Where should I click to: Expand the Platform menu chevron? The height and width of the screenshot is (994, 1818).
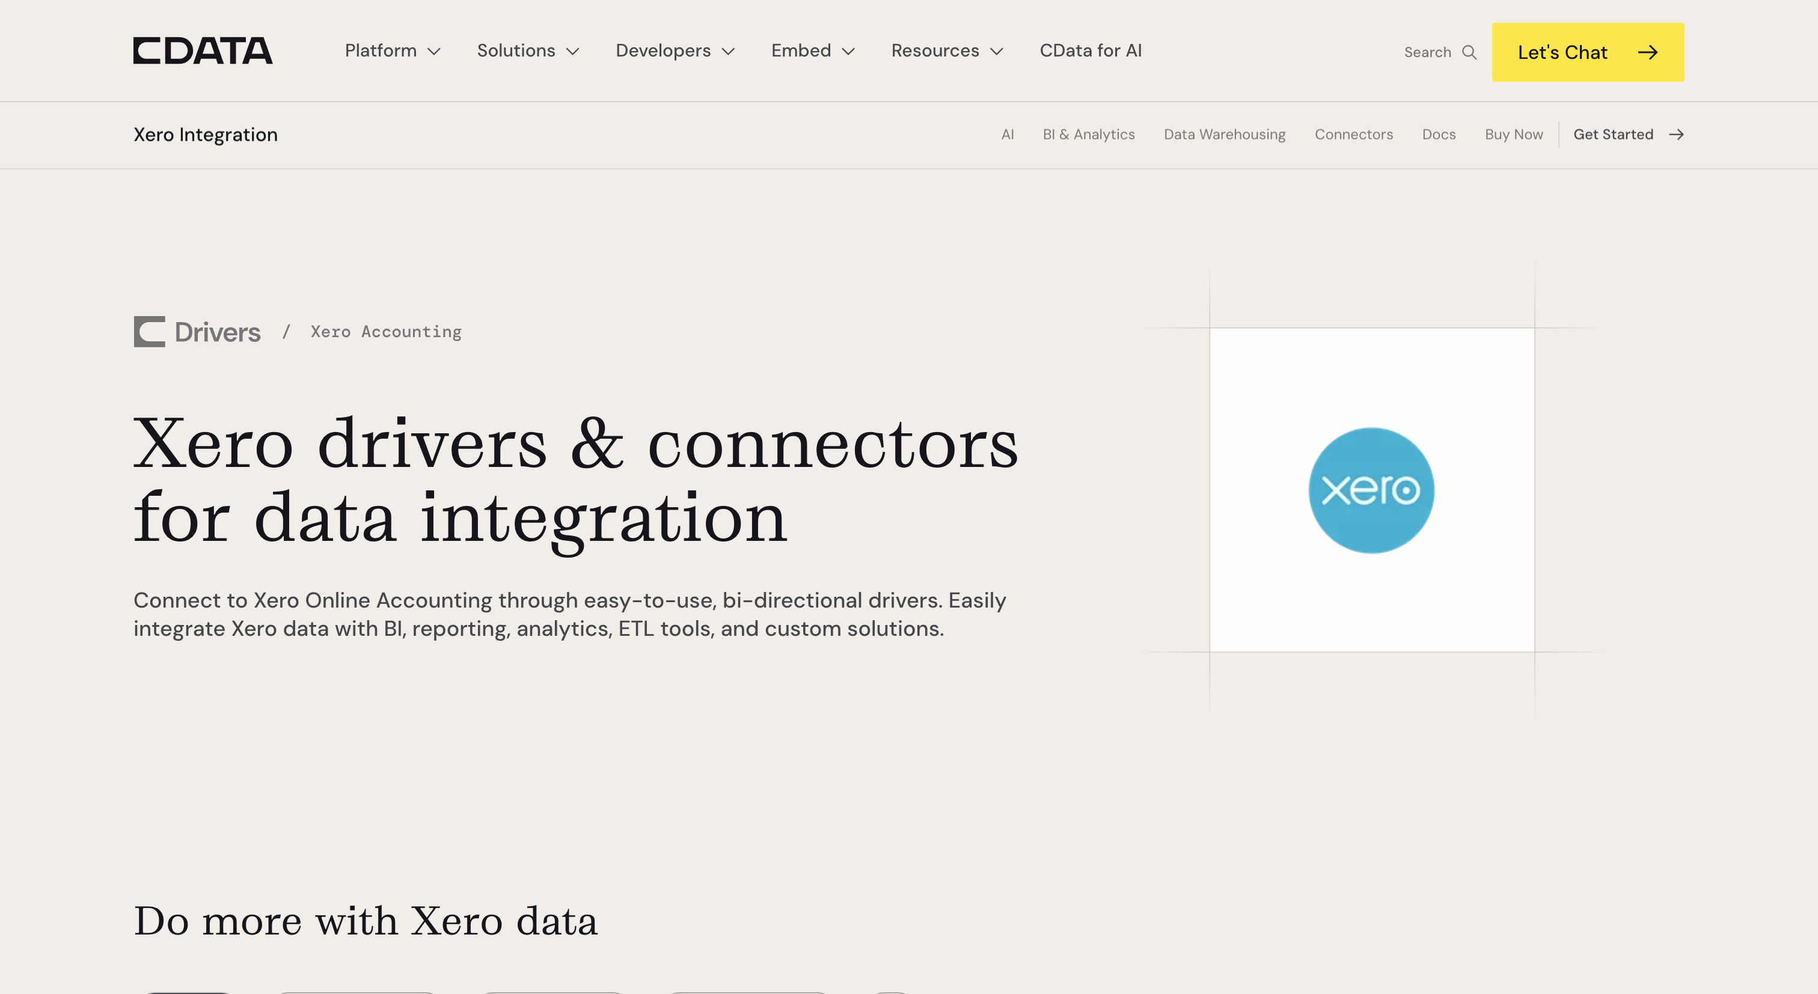pyautogui.click(x=434, y=52)
